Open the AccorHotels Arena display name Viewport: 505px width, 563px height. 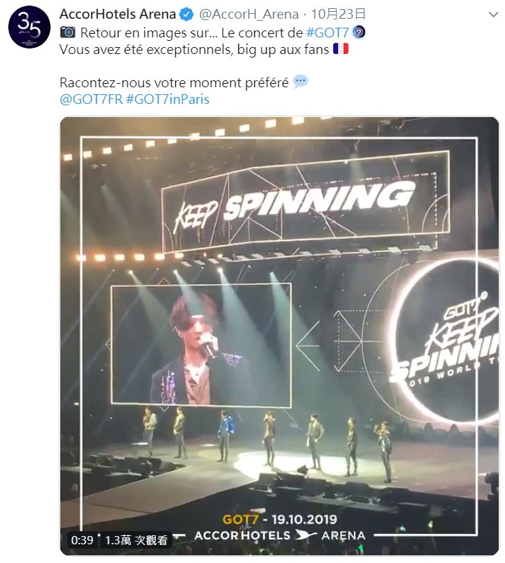118,14
